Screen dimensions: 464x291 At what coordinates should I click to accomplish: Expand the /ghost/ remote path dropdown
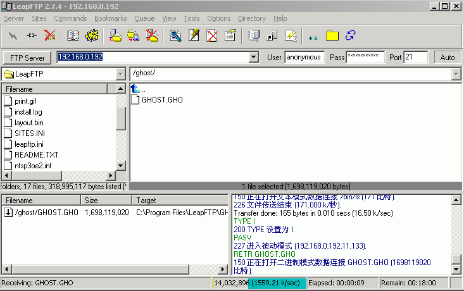coord(456,74)
